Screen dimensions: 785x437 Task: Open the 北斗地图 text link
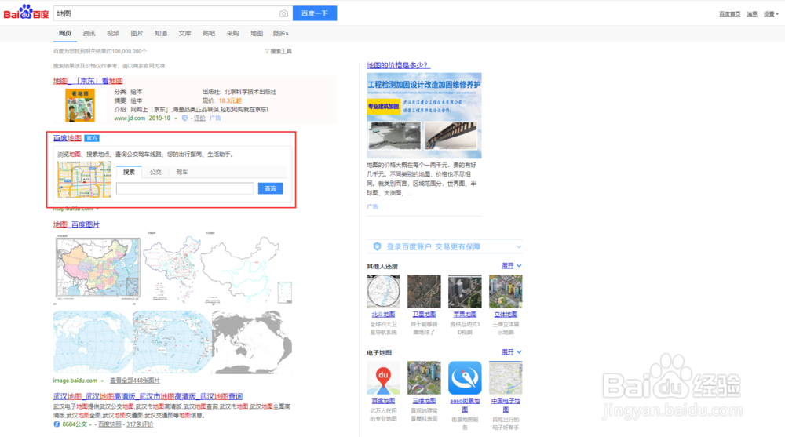384,315
